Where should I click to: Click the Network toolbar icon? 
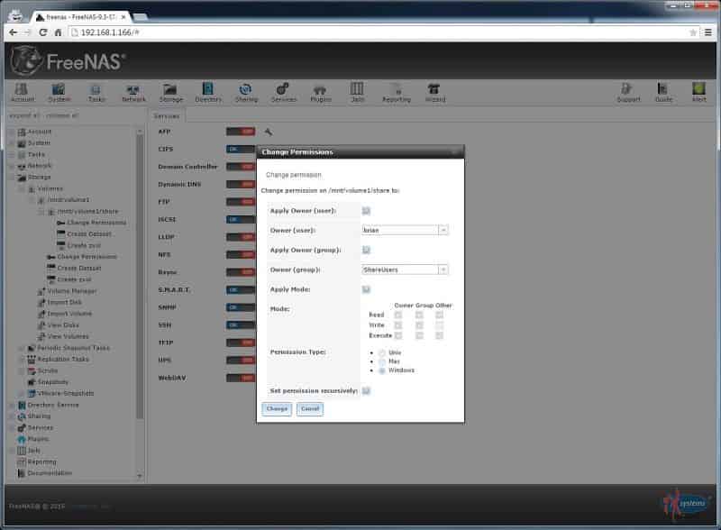click(134, 92)
